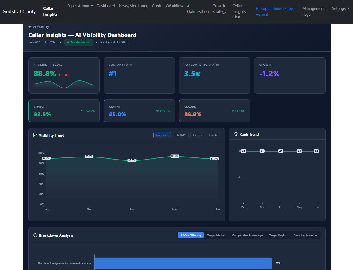
Task: Click the #1 rank marker above May
Action: click(299, 151)
